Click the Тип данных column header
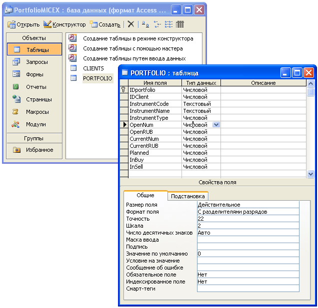Screen dimensions: 318x308 point(201,83)
